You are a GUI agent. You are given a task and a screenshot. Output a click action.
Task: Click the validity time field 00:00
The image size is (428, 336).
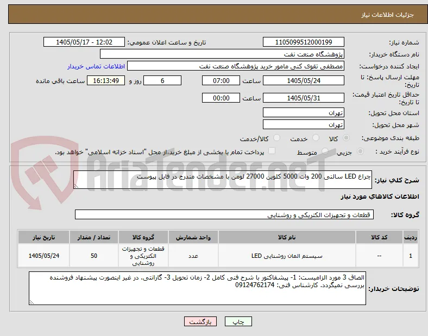tap(221, 98)
